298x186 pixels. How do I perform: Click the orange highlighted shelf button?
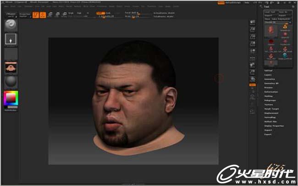253,85
